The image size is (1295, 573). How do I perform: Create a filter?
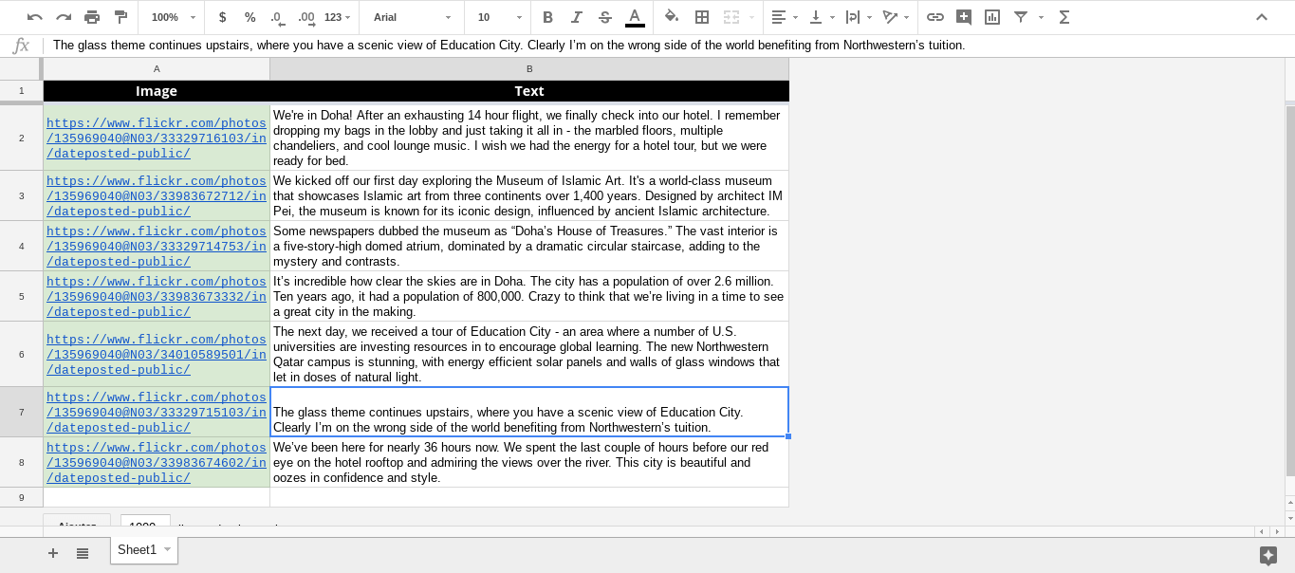point(1021,17)
